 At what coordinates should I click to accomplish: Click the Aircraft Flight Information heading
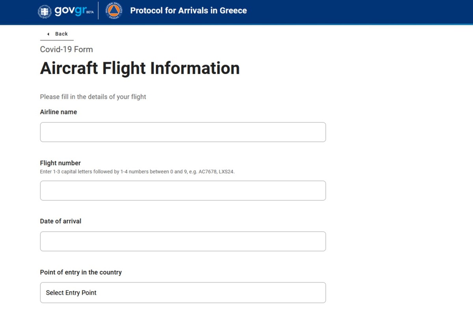[140, 68]
